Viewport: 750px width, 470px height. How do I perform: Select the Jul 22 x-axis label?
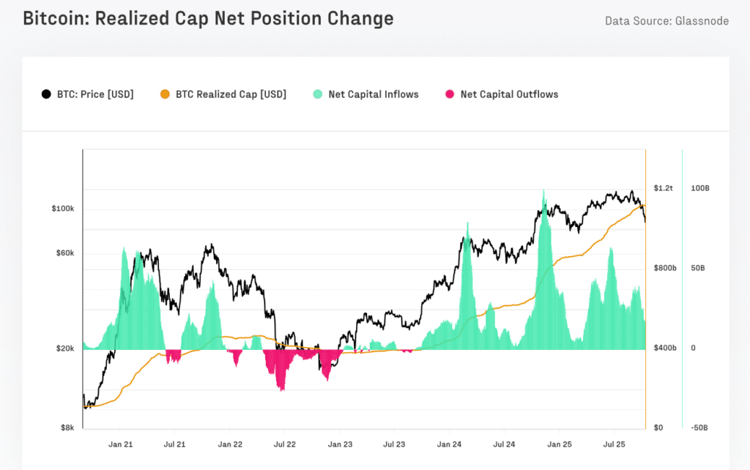(x=284, y=444)
